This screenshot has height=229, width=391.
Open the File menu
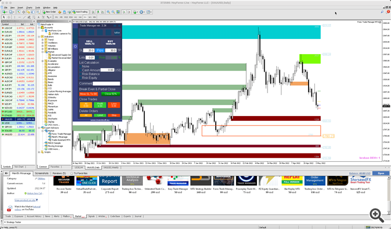[x=6, y=8]
